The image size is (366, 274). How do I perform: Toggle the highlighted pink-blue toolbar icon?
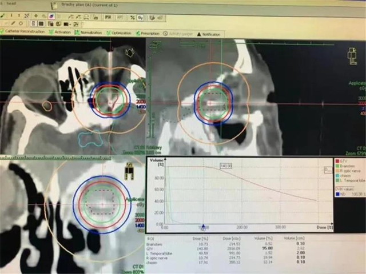pyautogui.click(x=51, y=16)
